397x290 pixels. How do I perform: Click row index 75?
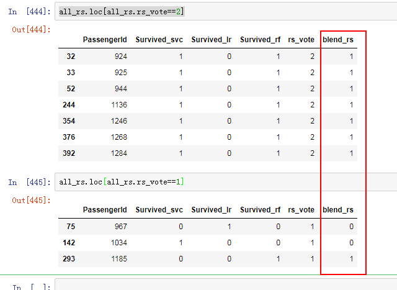click(71, 227)
